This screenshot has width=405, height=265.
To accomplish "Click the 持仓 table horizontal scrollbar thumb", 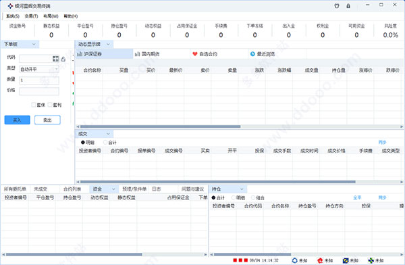I will [x=252, y=255].
